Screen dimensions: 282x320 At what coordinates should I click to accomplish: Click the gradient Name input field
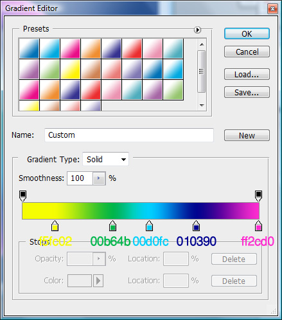click(129, 135)
